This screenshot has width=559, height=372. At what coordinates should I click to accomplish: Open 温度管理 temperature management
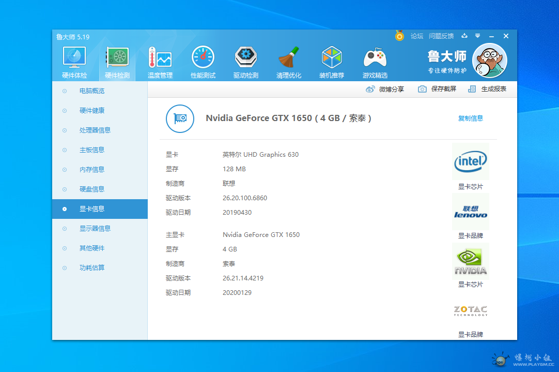coord(160,63)
